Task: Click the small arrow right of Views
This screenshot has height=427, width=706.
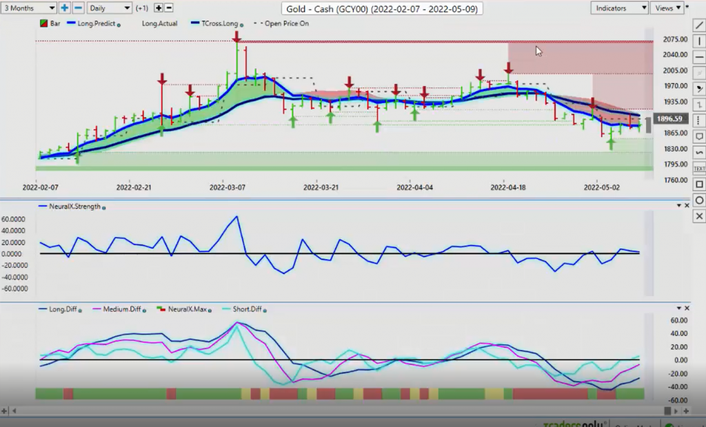Action: tap(687, 7)
